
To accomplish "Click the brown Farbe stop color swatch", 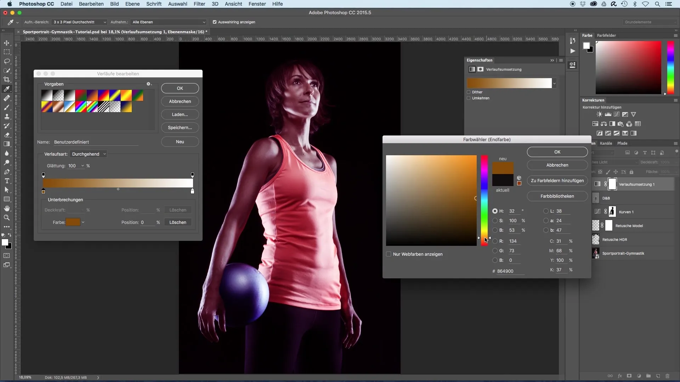I will pos(73,222).
